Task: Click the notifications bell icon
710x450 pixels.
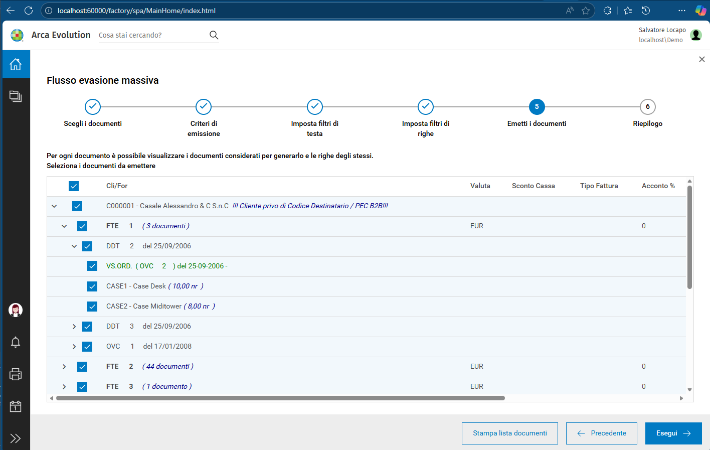Action: coord(16,342)
